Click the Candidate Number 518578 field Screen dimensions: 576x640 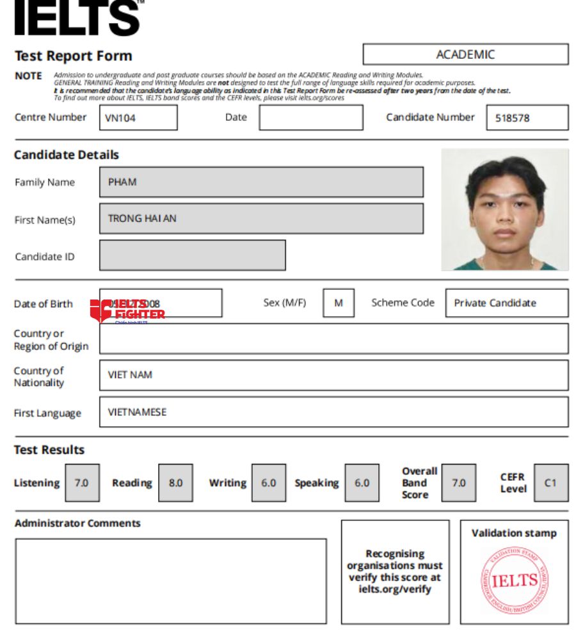click(x=527, y=118)
